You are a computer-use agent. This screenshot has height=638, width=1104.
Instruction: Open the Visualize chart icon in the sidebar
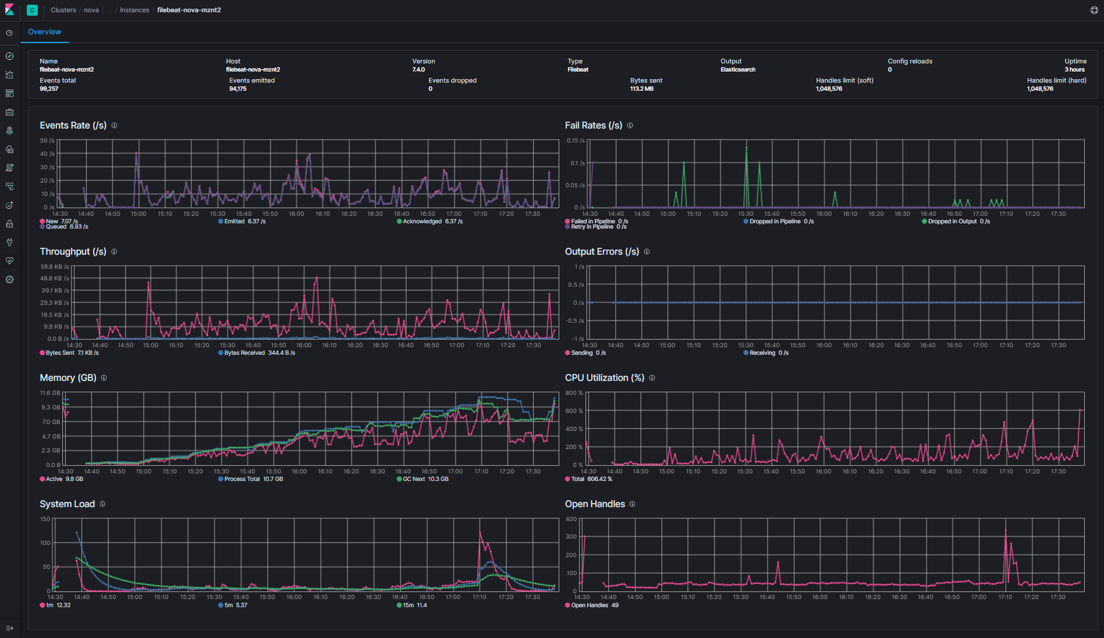(x=9, y=75)
